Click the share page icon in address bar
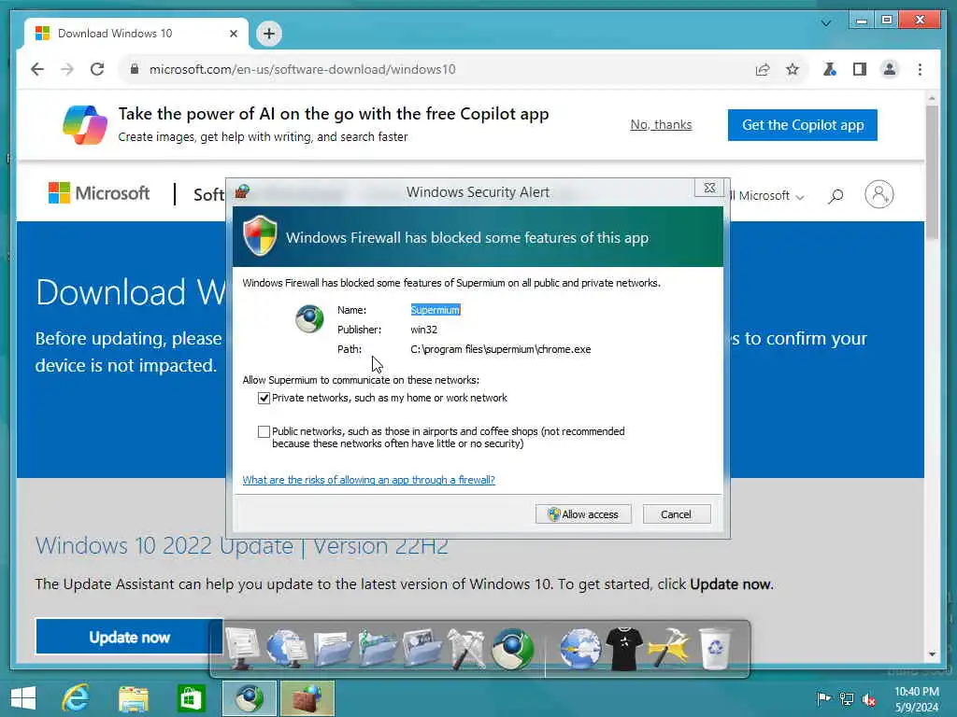Image resolution: width=957 pixels, height=717 pixels. (763, 69)
